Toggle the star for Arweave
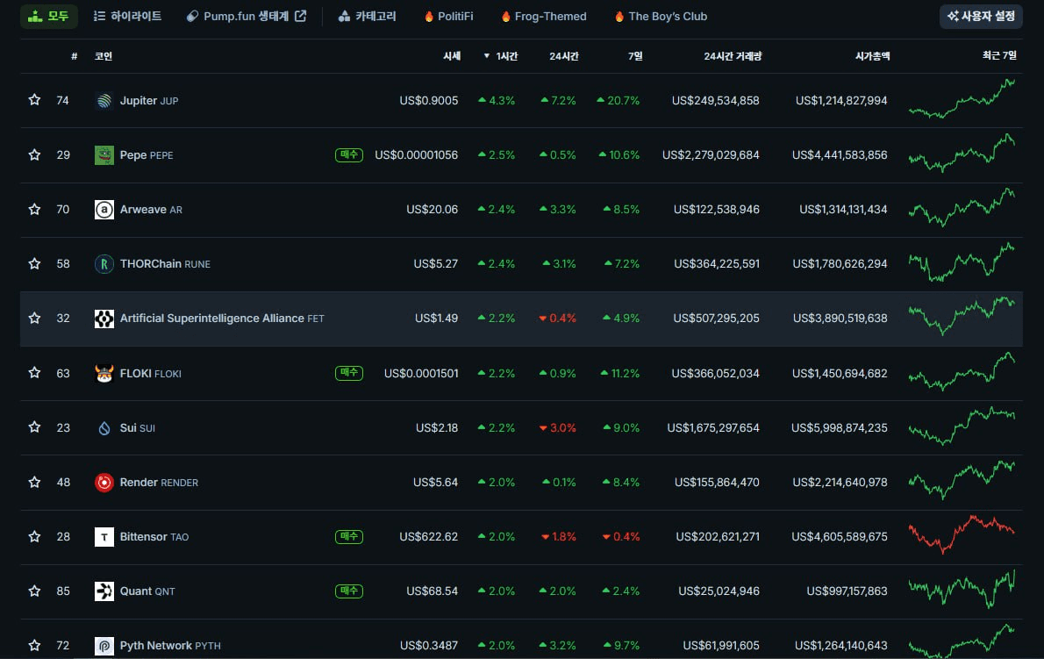 coord(34,209)
